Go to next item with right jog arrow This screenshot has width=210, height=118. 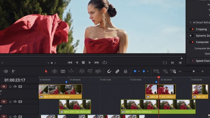pos(55,63)
